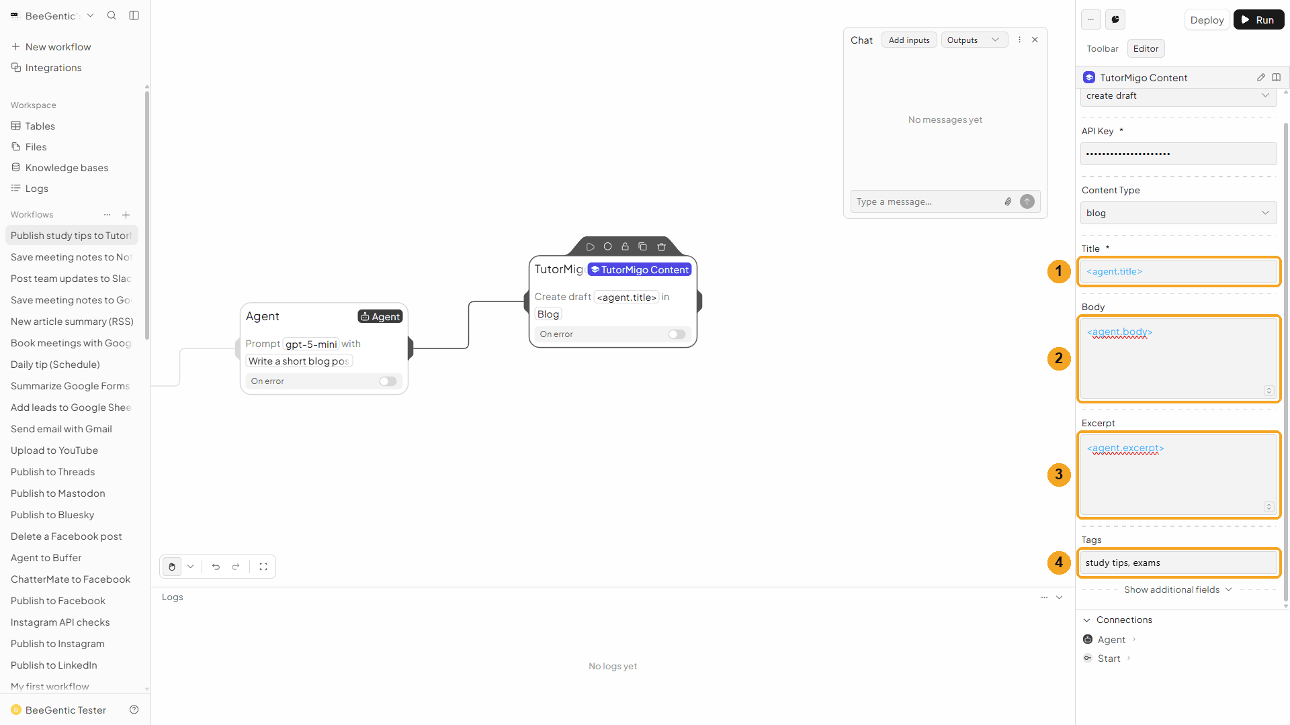Toggle the sidebar panel layout icon
Screen dimensions: 1290x725
[x=134, y=15]
